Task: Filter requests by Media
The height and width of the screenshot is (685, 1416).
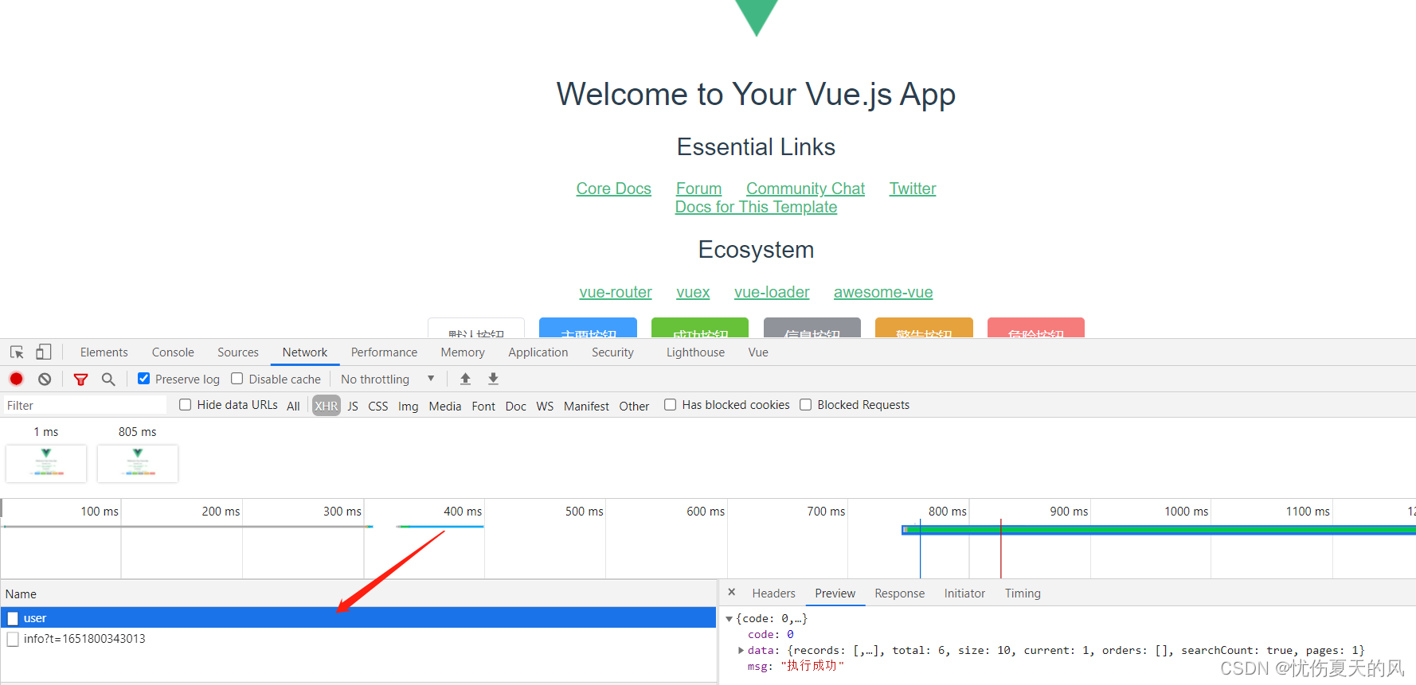Action: point(445,406)
